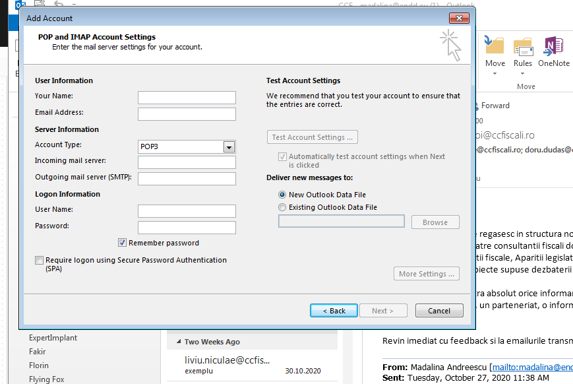
Task: Select Existing Outlook Data File option
Action: tap(283, 207)
